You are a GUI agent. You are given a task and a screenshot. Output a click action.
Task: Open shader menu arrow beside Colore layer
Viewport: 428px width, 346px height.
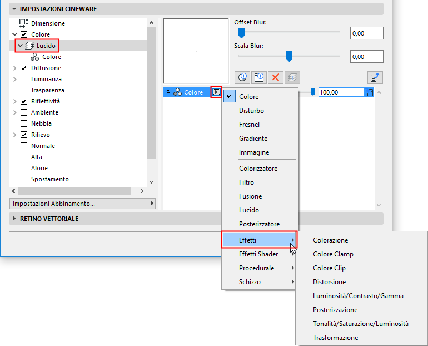click(216, 92)
